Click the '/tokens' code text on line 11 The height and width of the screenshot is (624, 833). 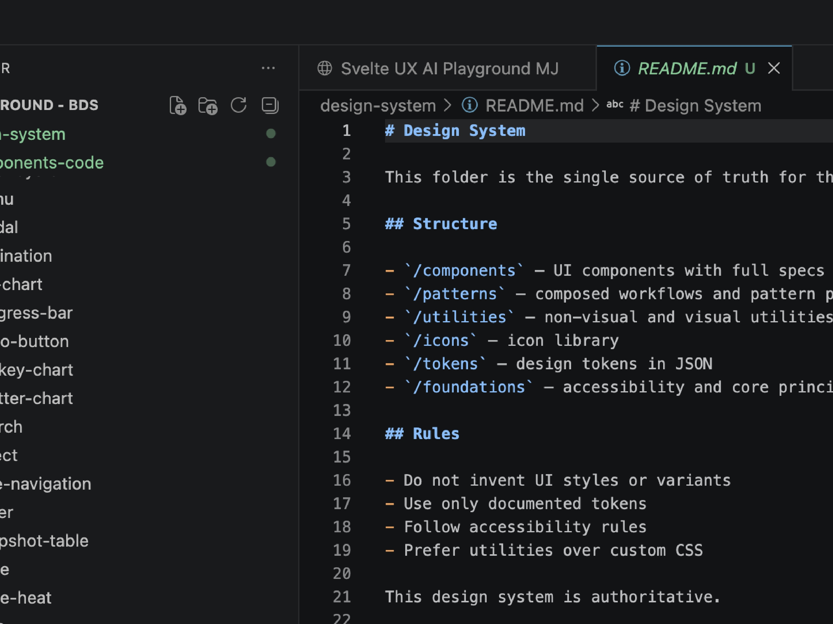pos(445,364)
